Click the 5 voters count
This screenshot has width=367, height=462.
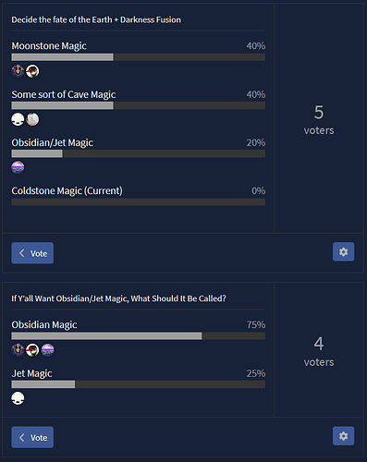click(319, 120)
